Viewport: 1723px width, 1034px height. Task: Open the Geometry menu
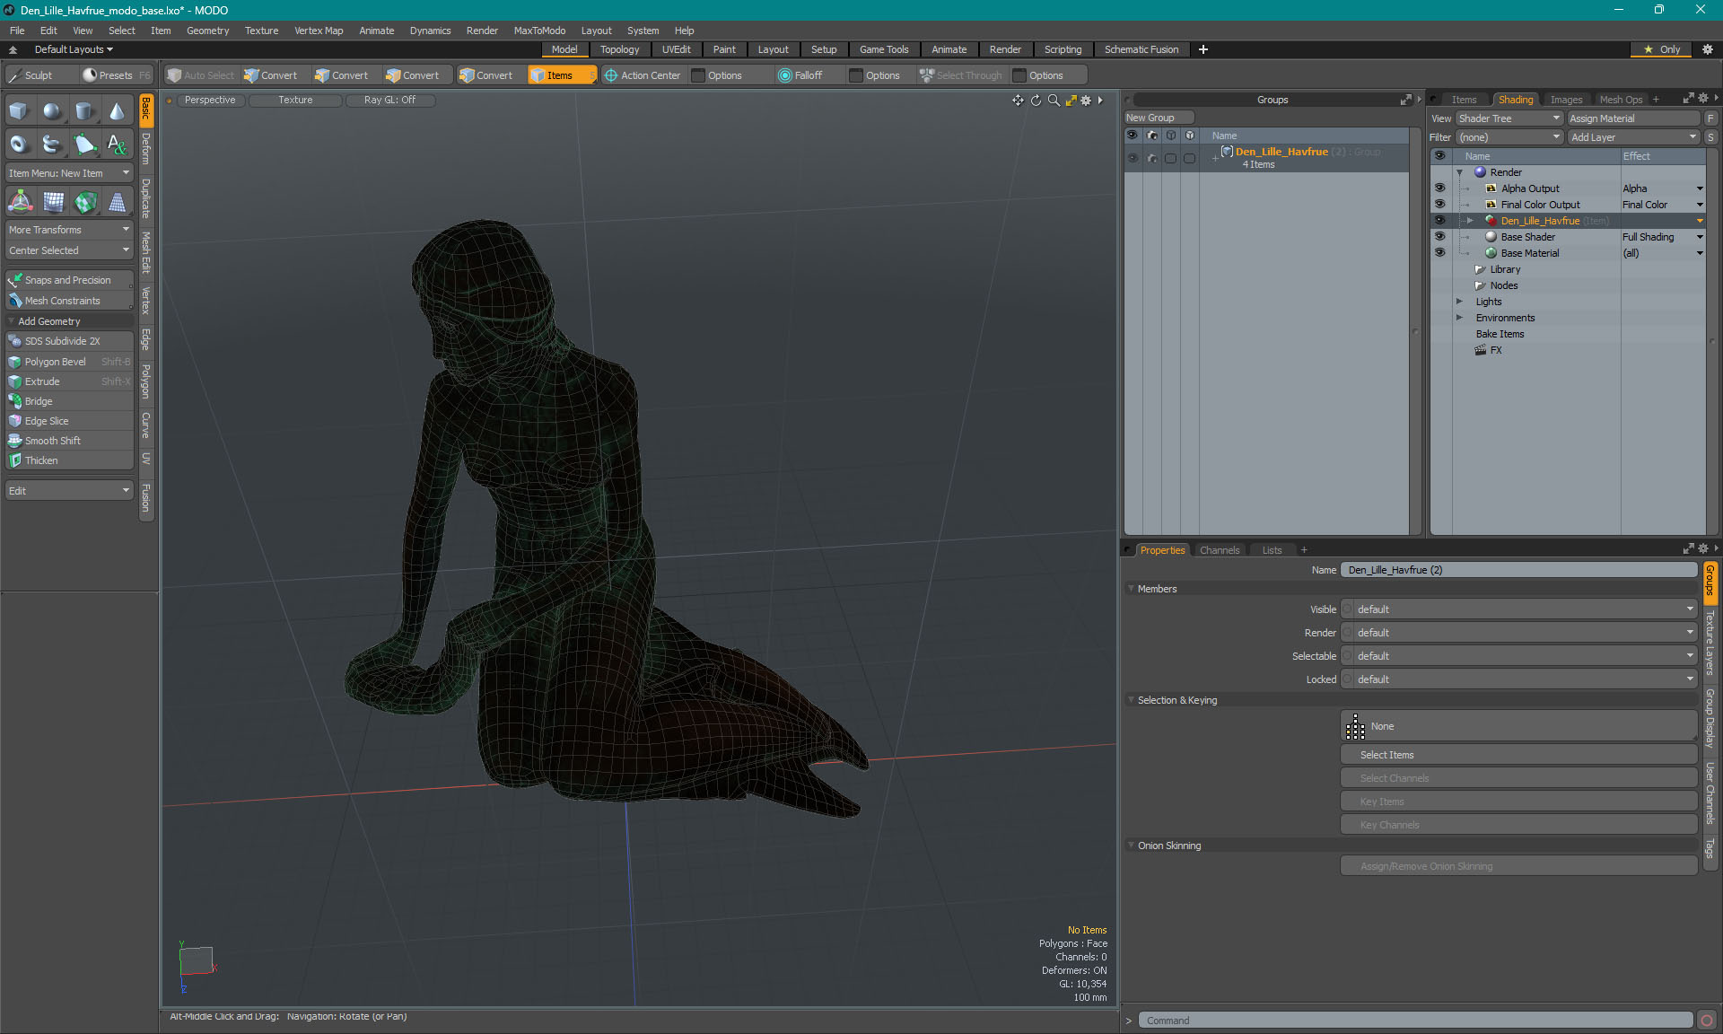(207, 31)
